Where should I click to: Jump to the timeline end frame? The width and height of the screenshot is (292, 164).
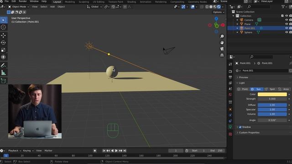pos(125,151)
